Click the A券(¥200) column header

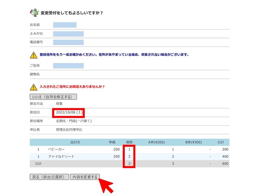pos(157,142)
